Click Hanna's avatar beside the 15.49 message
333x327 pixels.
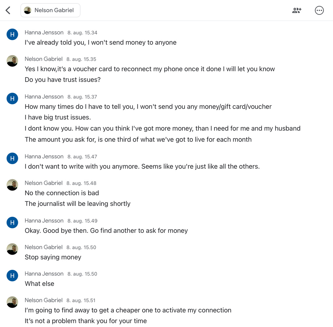[12, 223]
